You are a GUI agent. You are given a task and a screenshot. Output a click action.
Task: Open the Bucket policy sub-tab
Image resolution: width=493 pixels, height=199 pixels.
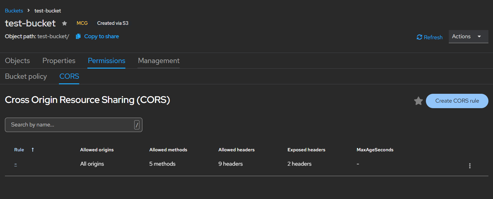(26, 76)
